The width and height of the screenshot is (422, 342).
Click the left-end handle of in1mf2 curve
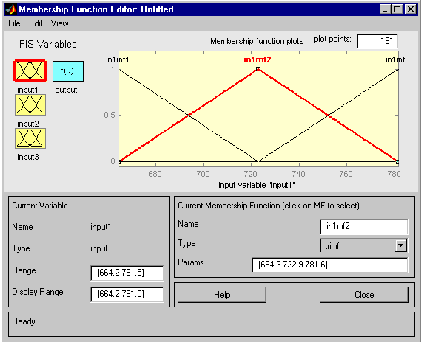click(x=119, y=162)
